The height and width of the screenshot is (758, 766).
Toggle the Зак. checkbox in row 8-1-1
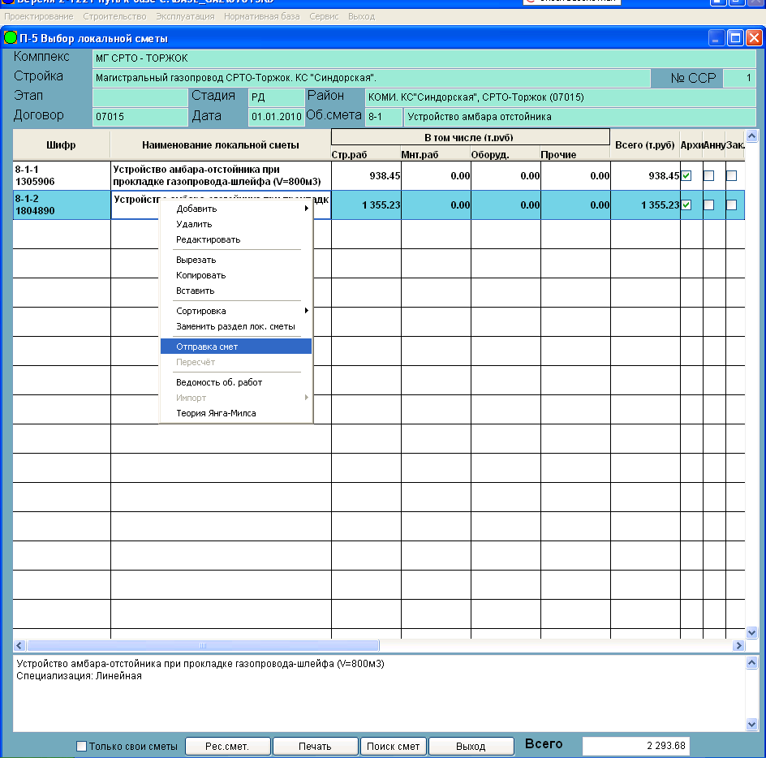click(731, 176)
